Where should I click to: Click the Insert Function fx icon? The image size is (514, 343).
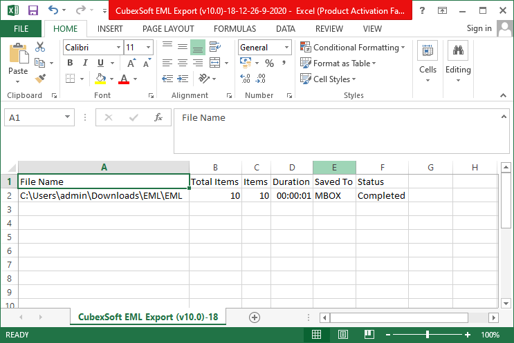coord(158,118)
